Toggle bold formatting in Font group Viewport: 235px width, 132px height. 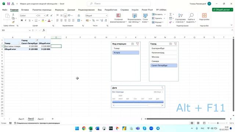pos(22,21)
